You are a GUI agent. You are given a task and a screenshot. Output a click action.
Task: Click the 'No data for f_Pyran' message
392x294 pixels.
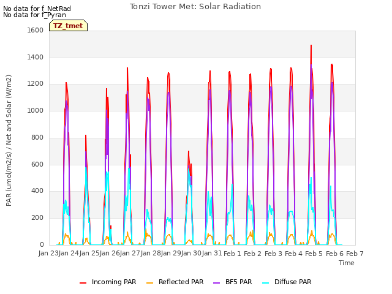click(x=34, y=15)
